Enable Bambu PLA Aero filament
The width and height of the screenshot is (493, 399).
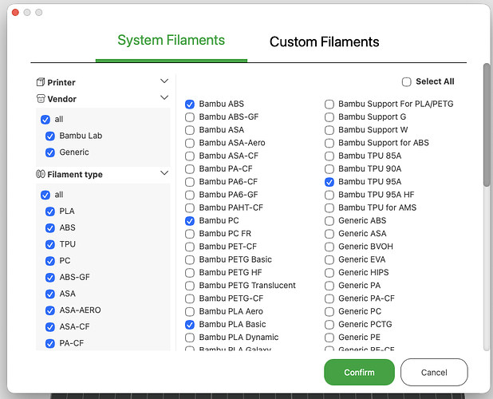[x=190, y=312]
